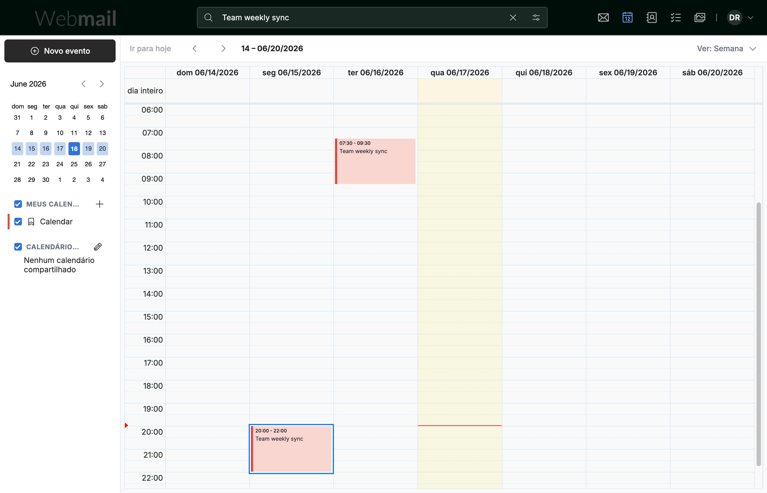Image resolution: width=767 pixels, height=493 pixels.
Task: Show next month in mini calendar
Action: tap(101, 84)
